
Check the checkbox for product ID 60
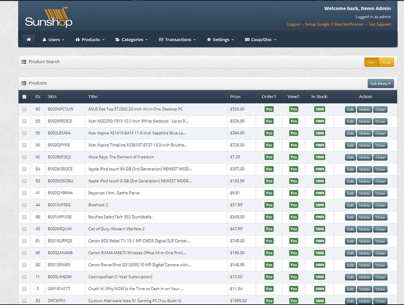coord(24,109)
